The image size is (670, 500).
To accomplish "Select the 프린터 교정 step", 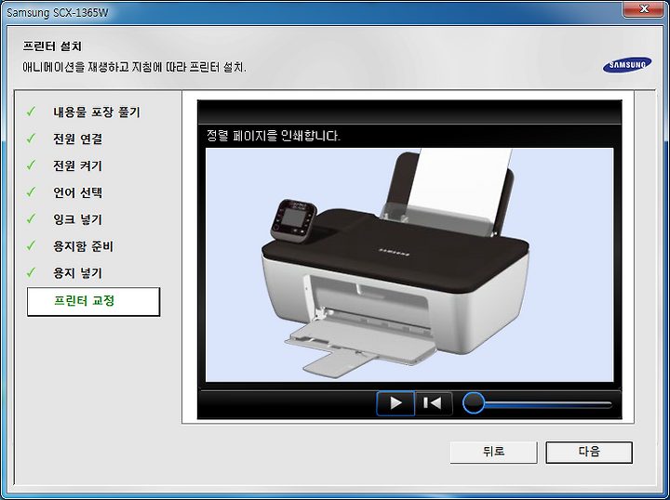I will tap(93, 301).
